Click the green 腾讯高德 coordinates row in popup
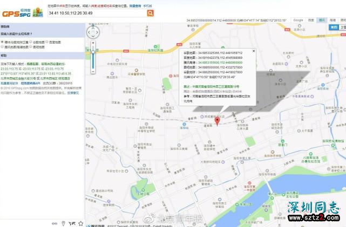The image size is (346, 227). point(213,63)
